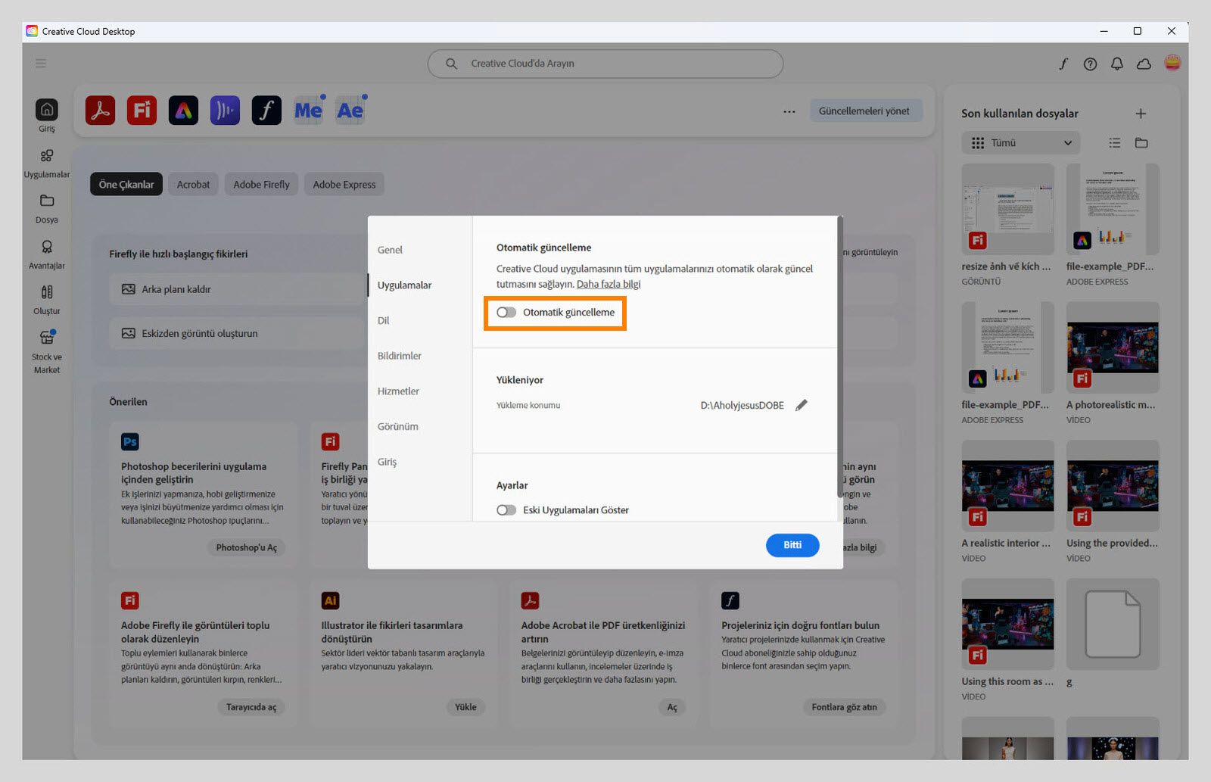This screenshot has height=782, width=1211.
Task: Open notifications bell icon
Action: pyautogui.click(x=1117, y=64)
